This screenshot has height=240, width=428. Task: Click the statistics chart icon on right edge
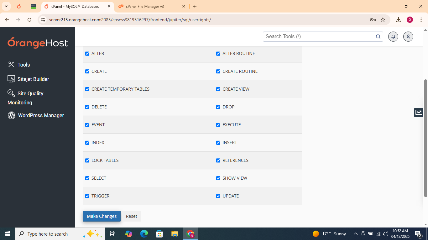(419, 112)
